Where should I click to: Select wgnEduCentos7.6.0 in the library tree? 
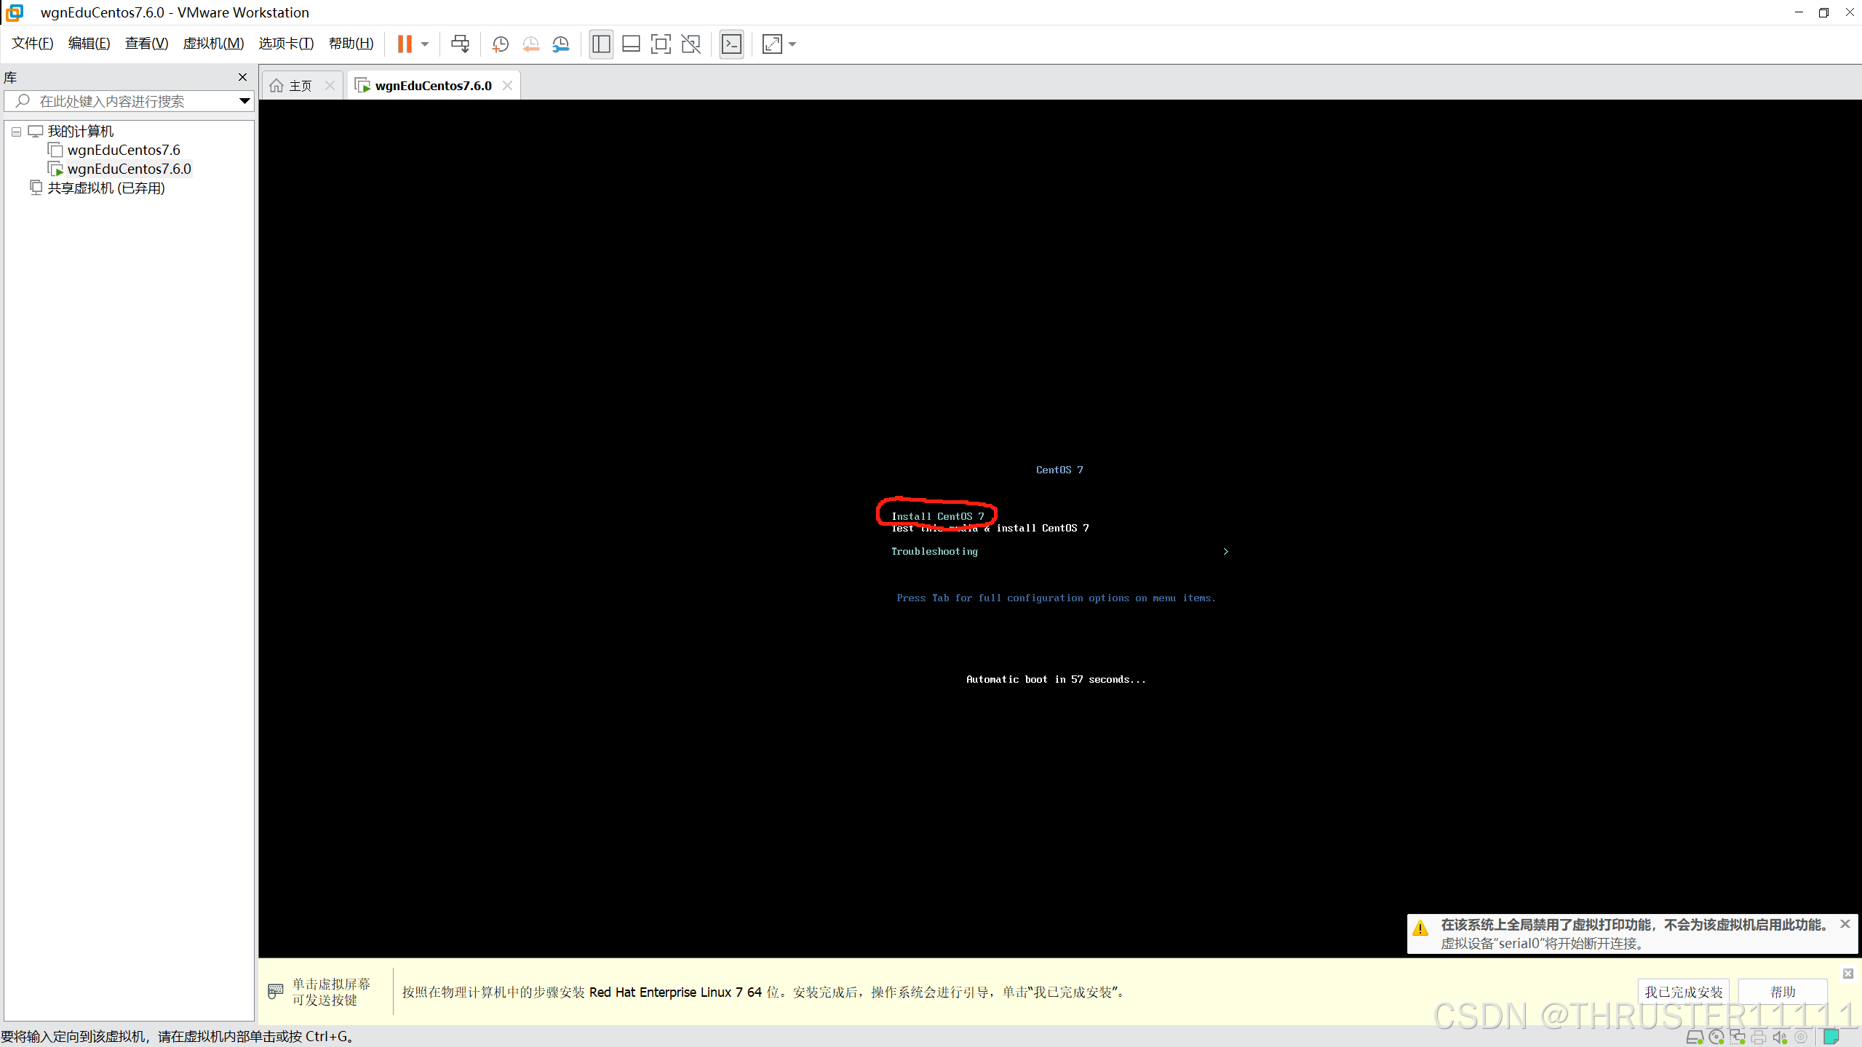[x=128, y=169]
